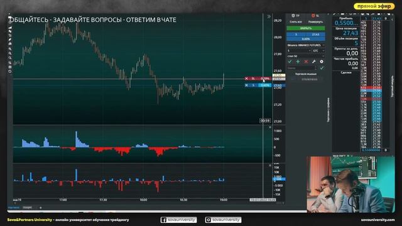Open the GTC time-in-force dropdown

(x=318, y=51)
